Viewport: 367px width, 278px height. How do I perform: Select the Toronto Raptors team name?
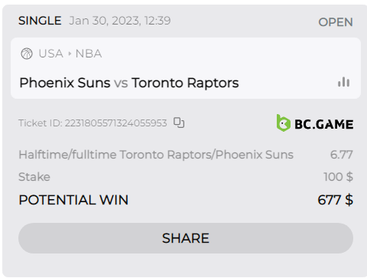185,83
